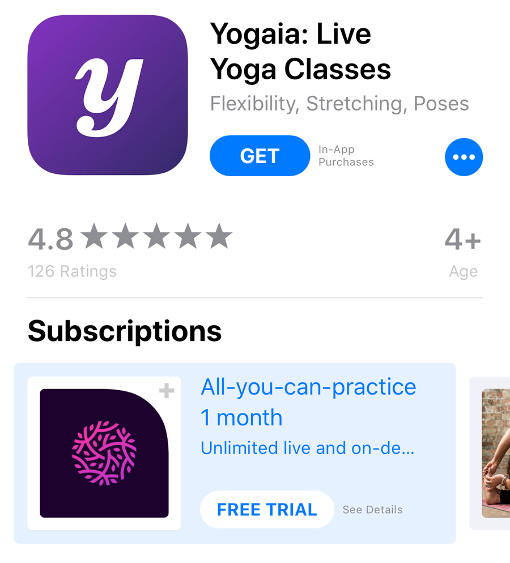510x563 pixels.
Task: Tap the Age label under 4+
Action: [464, 272]
